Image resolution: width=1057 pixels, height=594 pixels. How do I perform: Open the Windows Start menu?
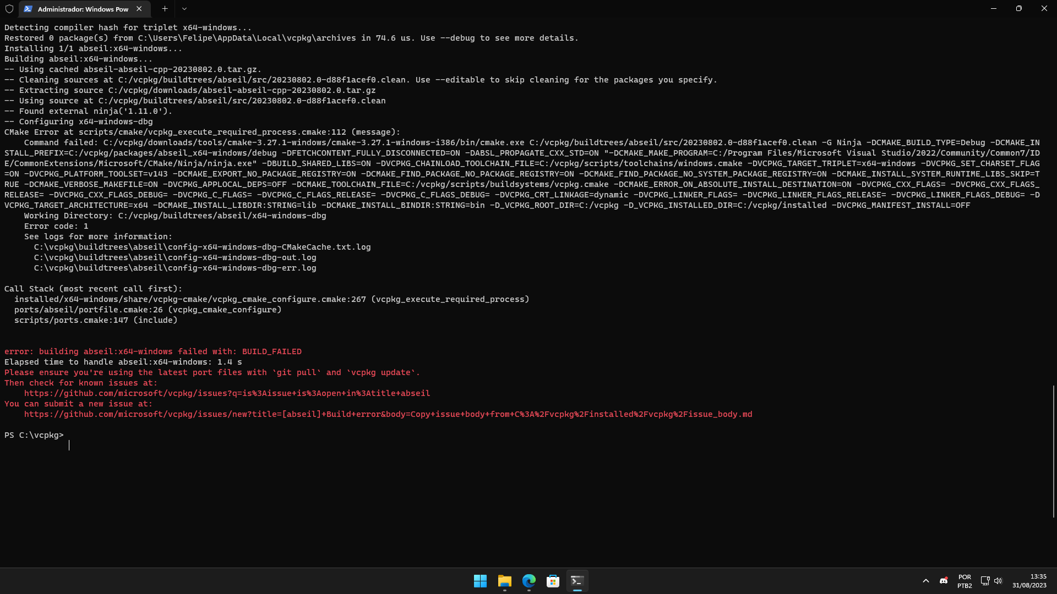click(480, 581)
